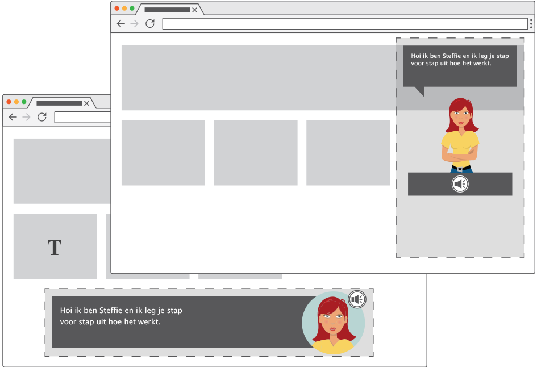Click the green maximize dot of the rear window
This screenshot has width=537, height=372.
pos(24,102)
